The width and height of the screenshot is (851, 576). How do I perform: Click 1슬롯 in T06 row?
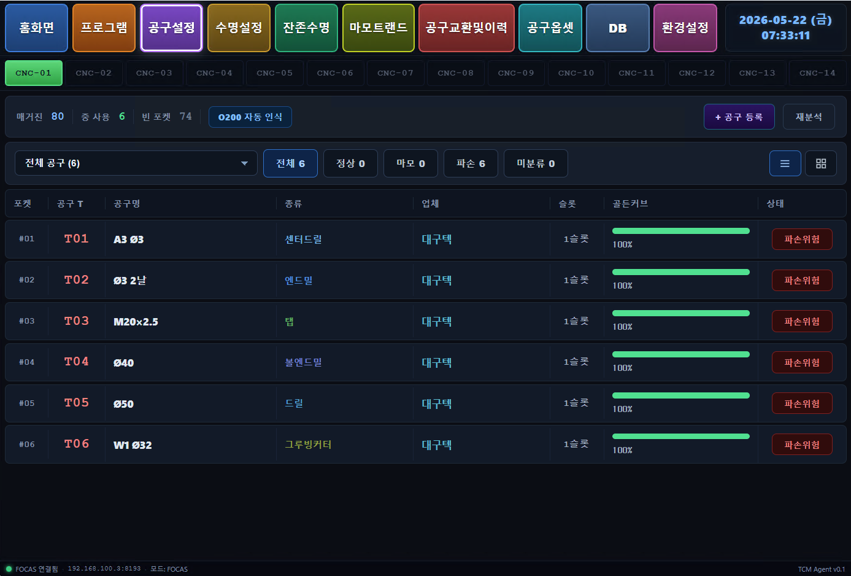coord(576,444)
